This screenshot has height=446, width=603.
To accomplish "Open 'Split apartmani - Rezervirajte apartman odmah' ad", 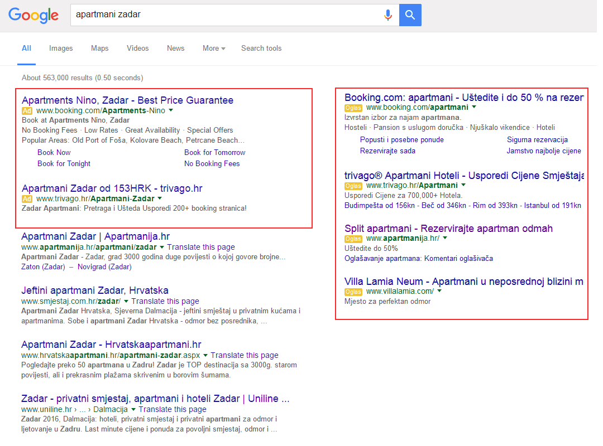I will pyautogui.click(x=448, y=229).
